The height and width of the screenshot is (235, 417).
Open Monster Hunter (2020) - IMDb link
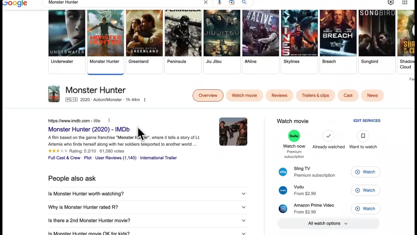point(89,129)
